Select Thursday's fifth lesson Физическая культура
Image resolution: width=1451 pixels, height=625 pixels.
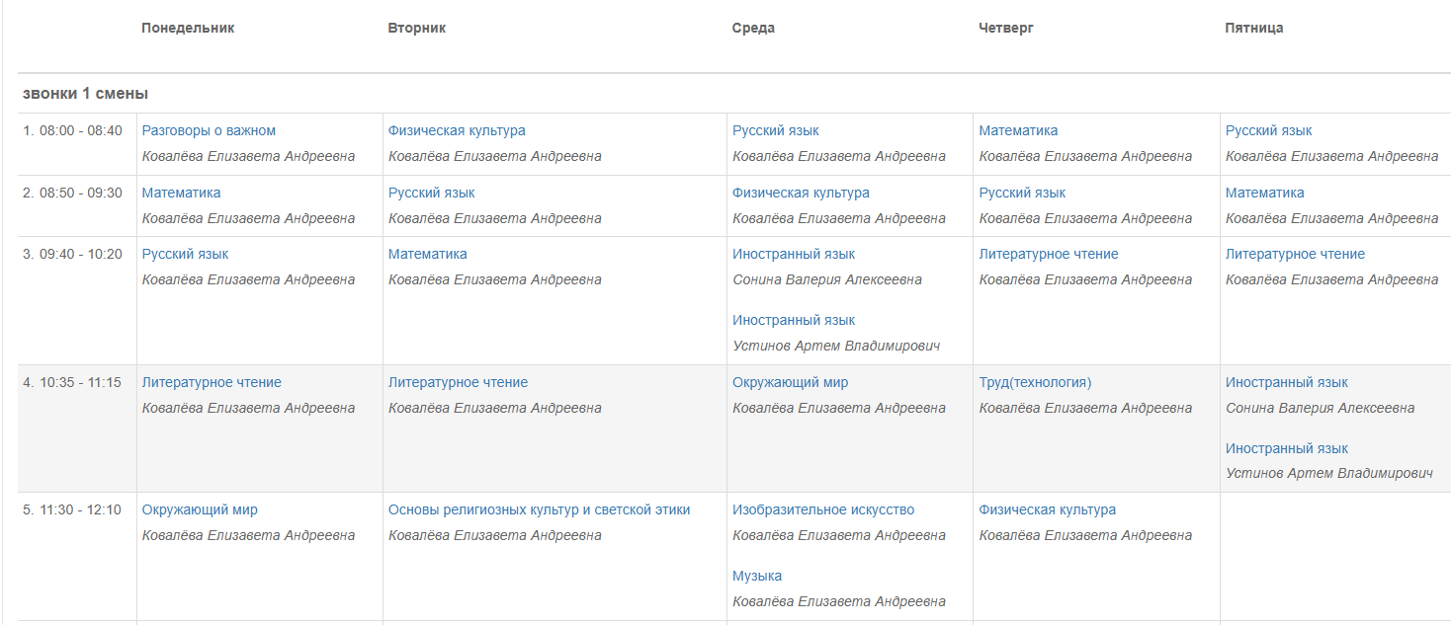(1048, 509)
